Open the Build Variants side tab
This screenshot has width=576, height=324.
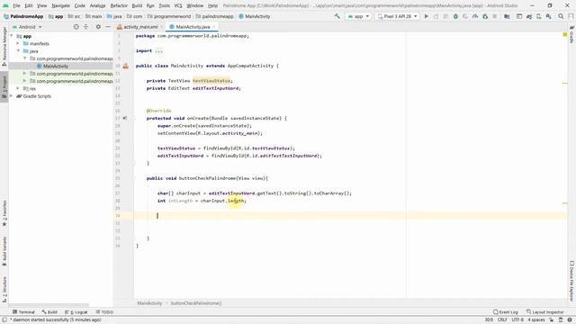4,251
